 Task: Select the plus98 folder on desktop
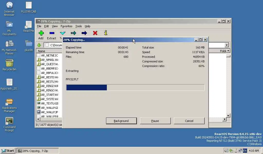tap(29, 46)
